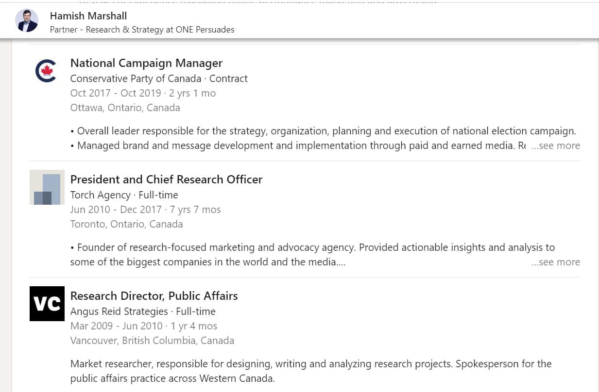This screenshot has width=599, height=392.
Task: Select the Ottawa, Ontario, Canada location text
Action: point(125,108)
